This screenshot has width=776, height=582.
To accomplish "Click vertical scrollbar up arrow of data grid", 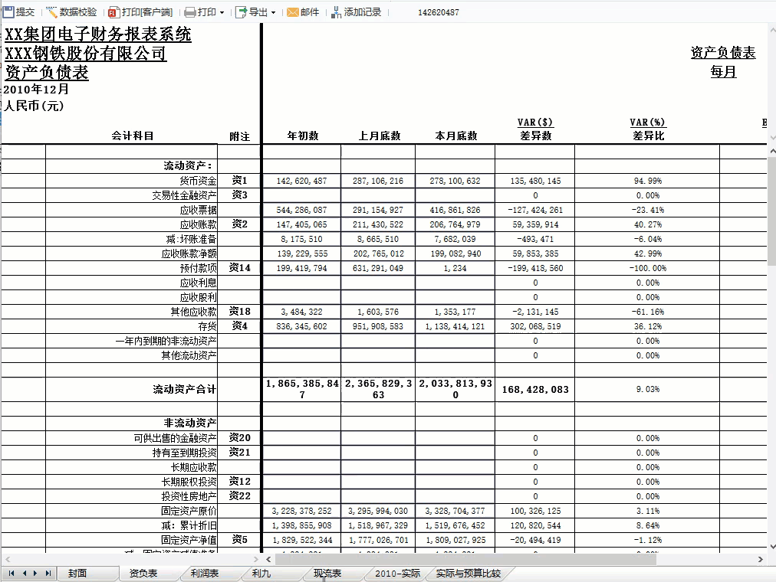I will [x=772, y=151].
